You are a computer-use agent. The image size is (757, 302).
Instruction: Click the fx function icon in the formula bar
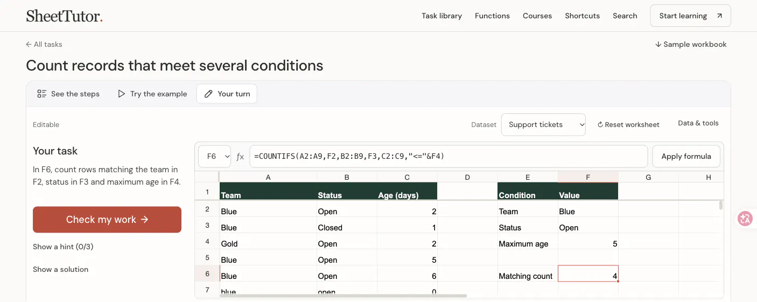click(240, 157)
